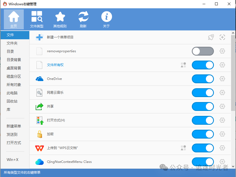Open 库 in the sidebar
Image resolution: width=236 pixels, height=177 pixels.
tap(15, 110)
